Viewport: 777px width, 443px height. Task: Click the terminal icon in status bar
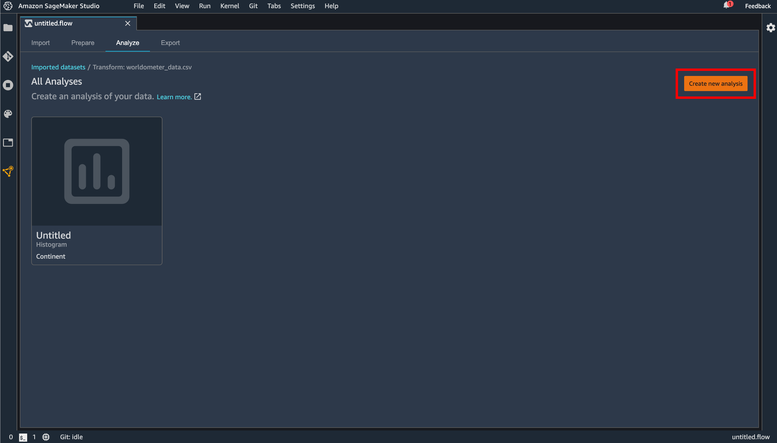point(23,437)
